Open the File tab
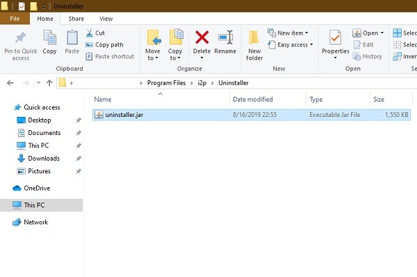The width and height of the screenshot is (417, 277). pos(15,19)
